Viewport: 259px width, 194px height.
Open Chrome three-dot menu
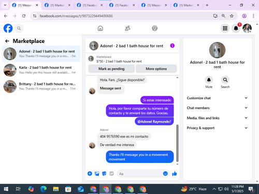(253, 16)
